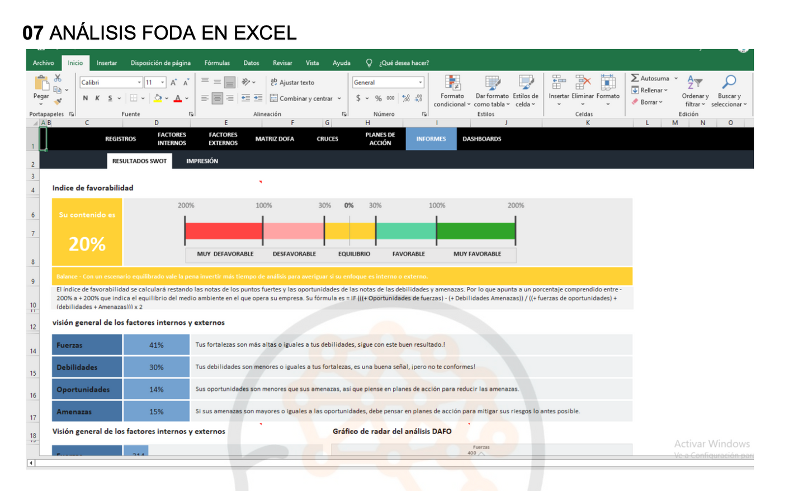The image size is (808, 491).
Task: Click Buscar y seleccionar magnifier icon
Action: pos(729,82)
